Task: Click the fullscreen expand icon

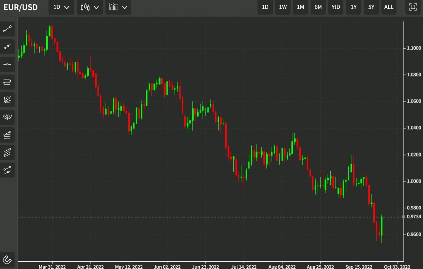Action: (x=413, y=7)
